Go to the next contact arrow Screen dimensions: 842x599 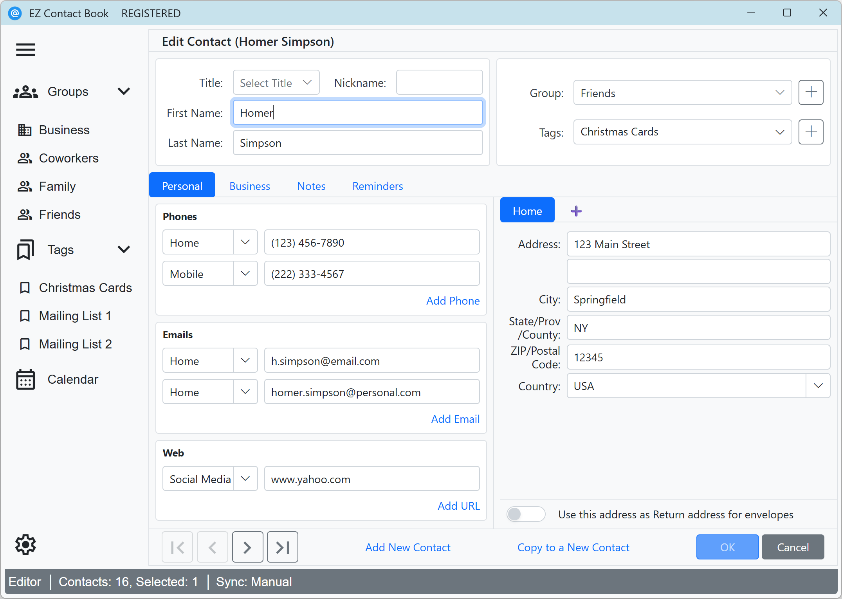pyautogui.click(x=247, y=547)
